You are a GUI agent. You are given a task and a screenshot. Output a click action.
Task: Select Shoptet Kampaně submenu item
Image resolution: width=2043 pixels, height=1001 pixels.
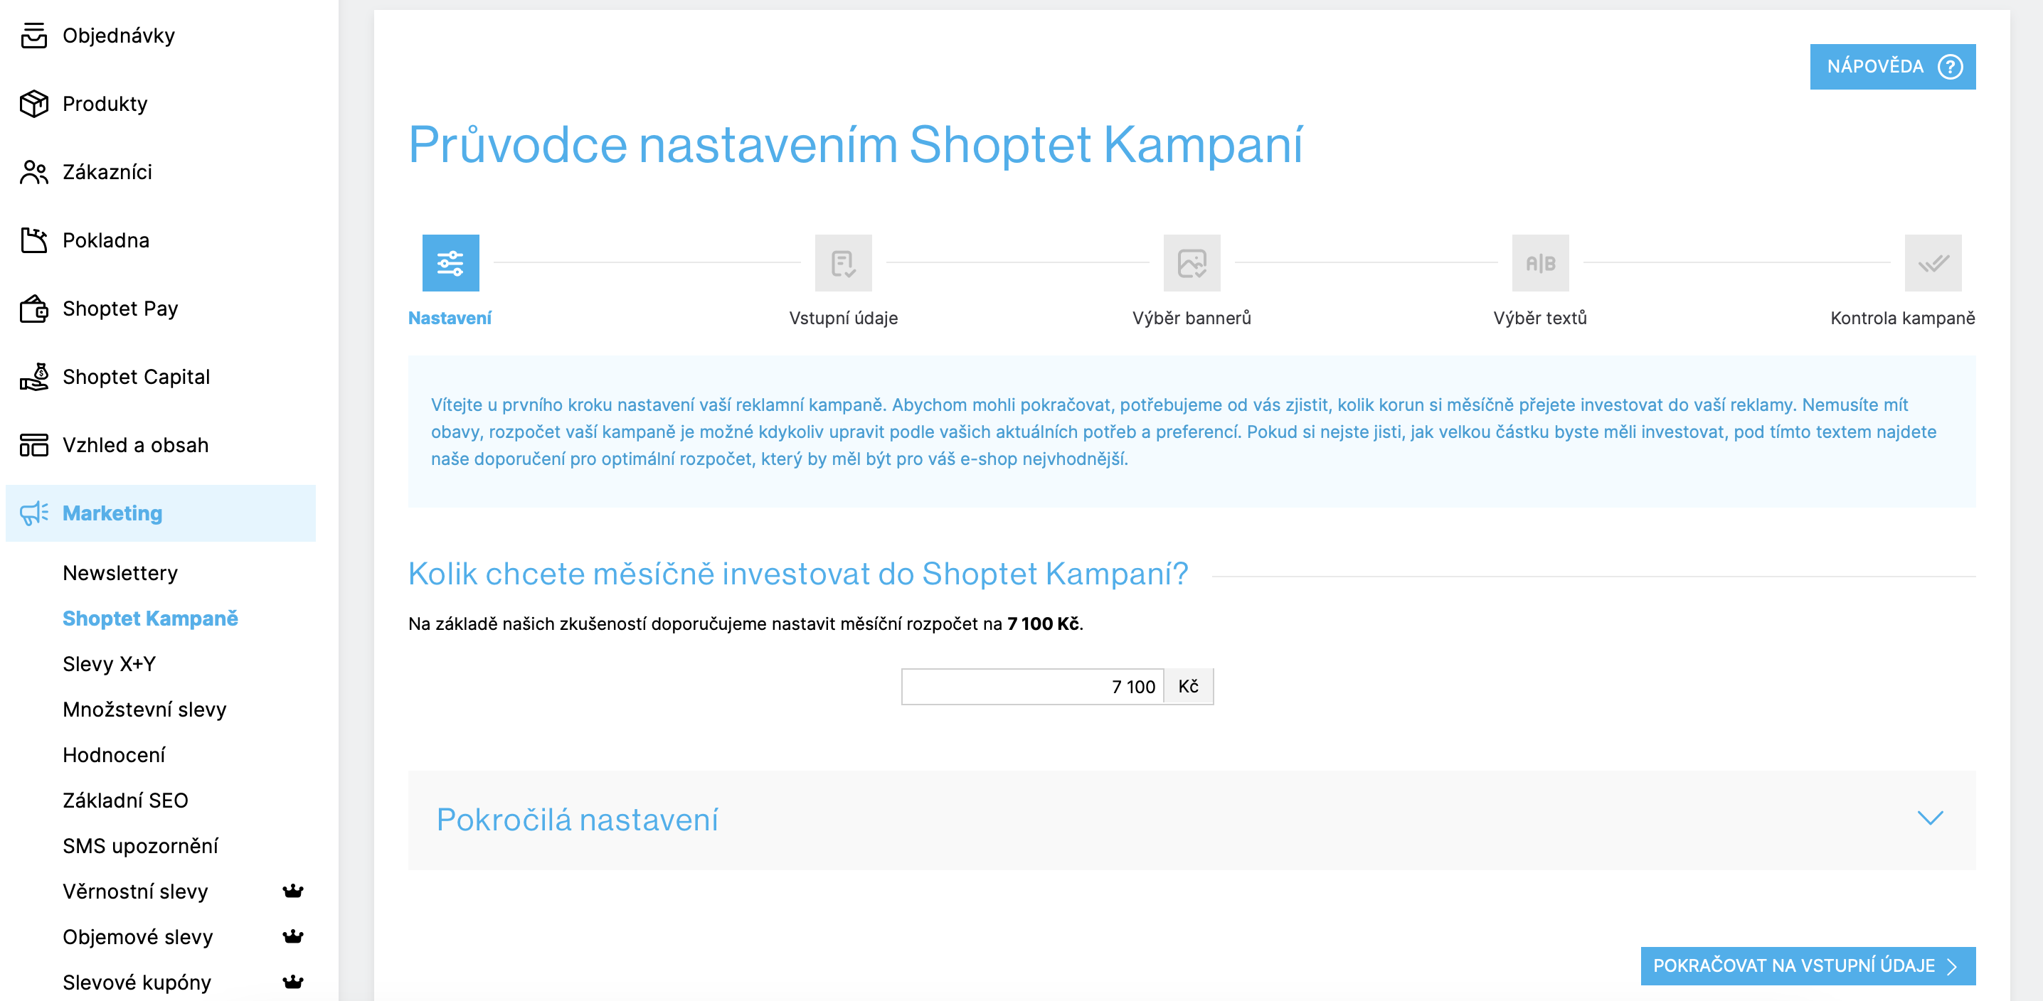150,619
